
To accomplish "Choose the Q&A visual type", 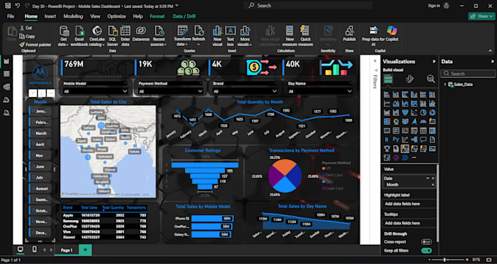I will pos(423,139).
